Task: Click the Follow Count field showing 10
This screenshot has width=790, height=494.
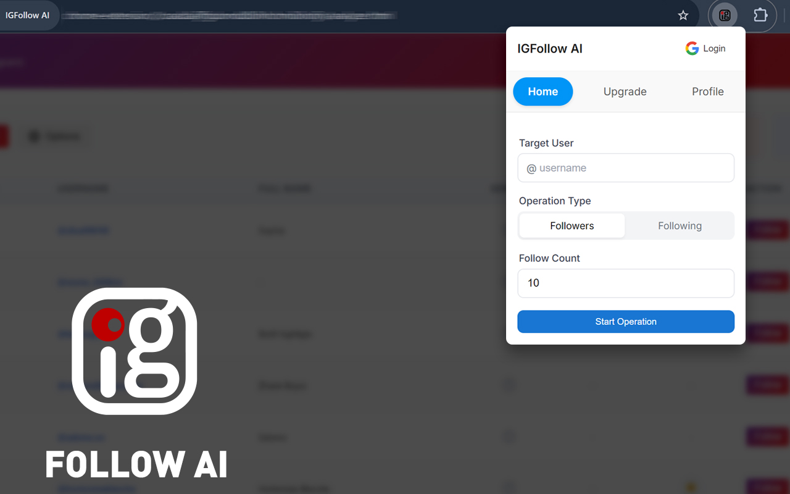Action: (626, 283)
